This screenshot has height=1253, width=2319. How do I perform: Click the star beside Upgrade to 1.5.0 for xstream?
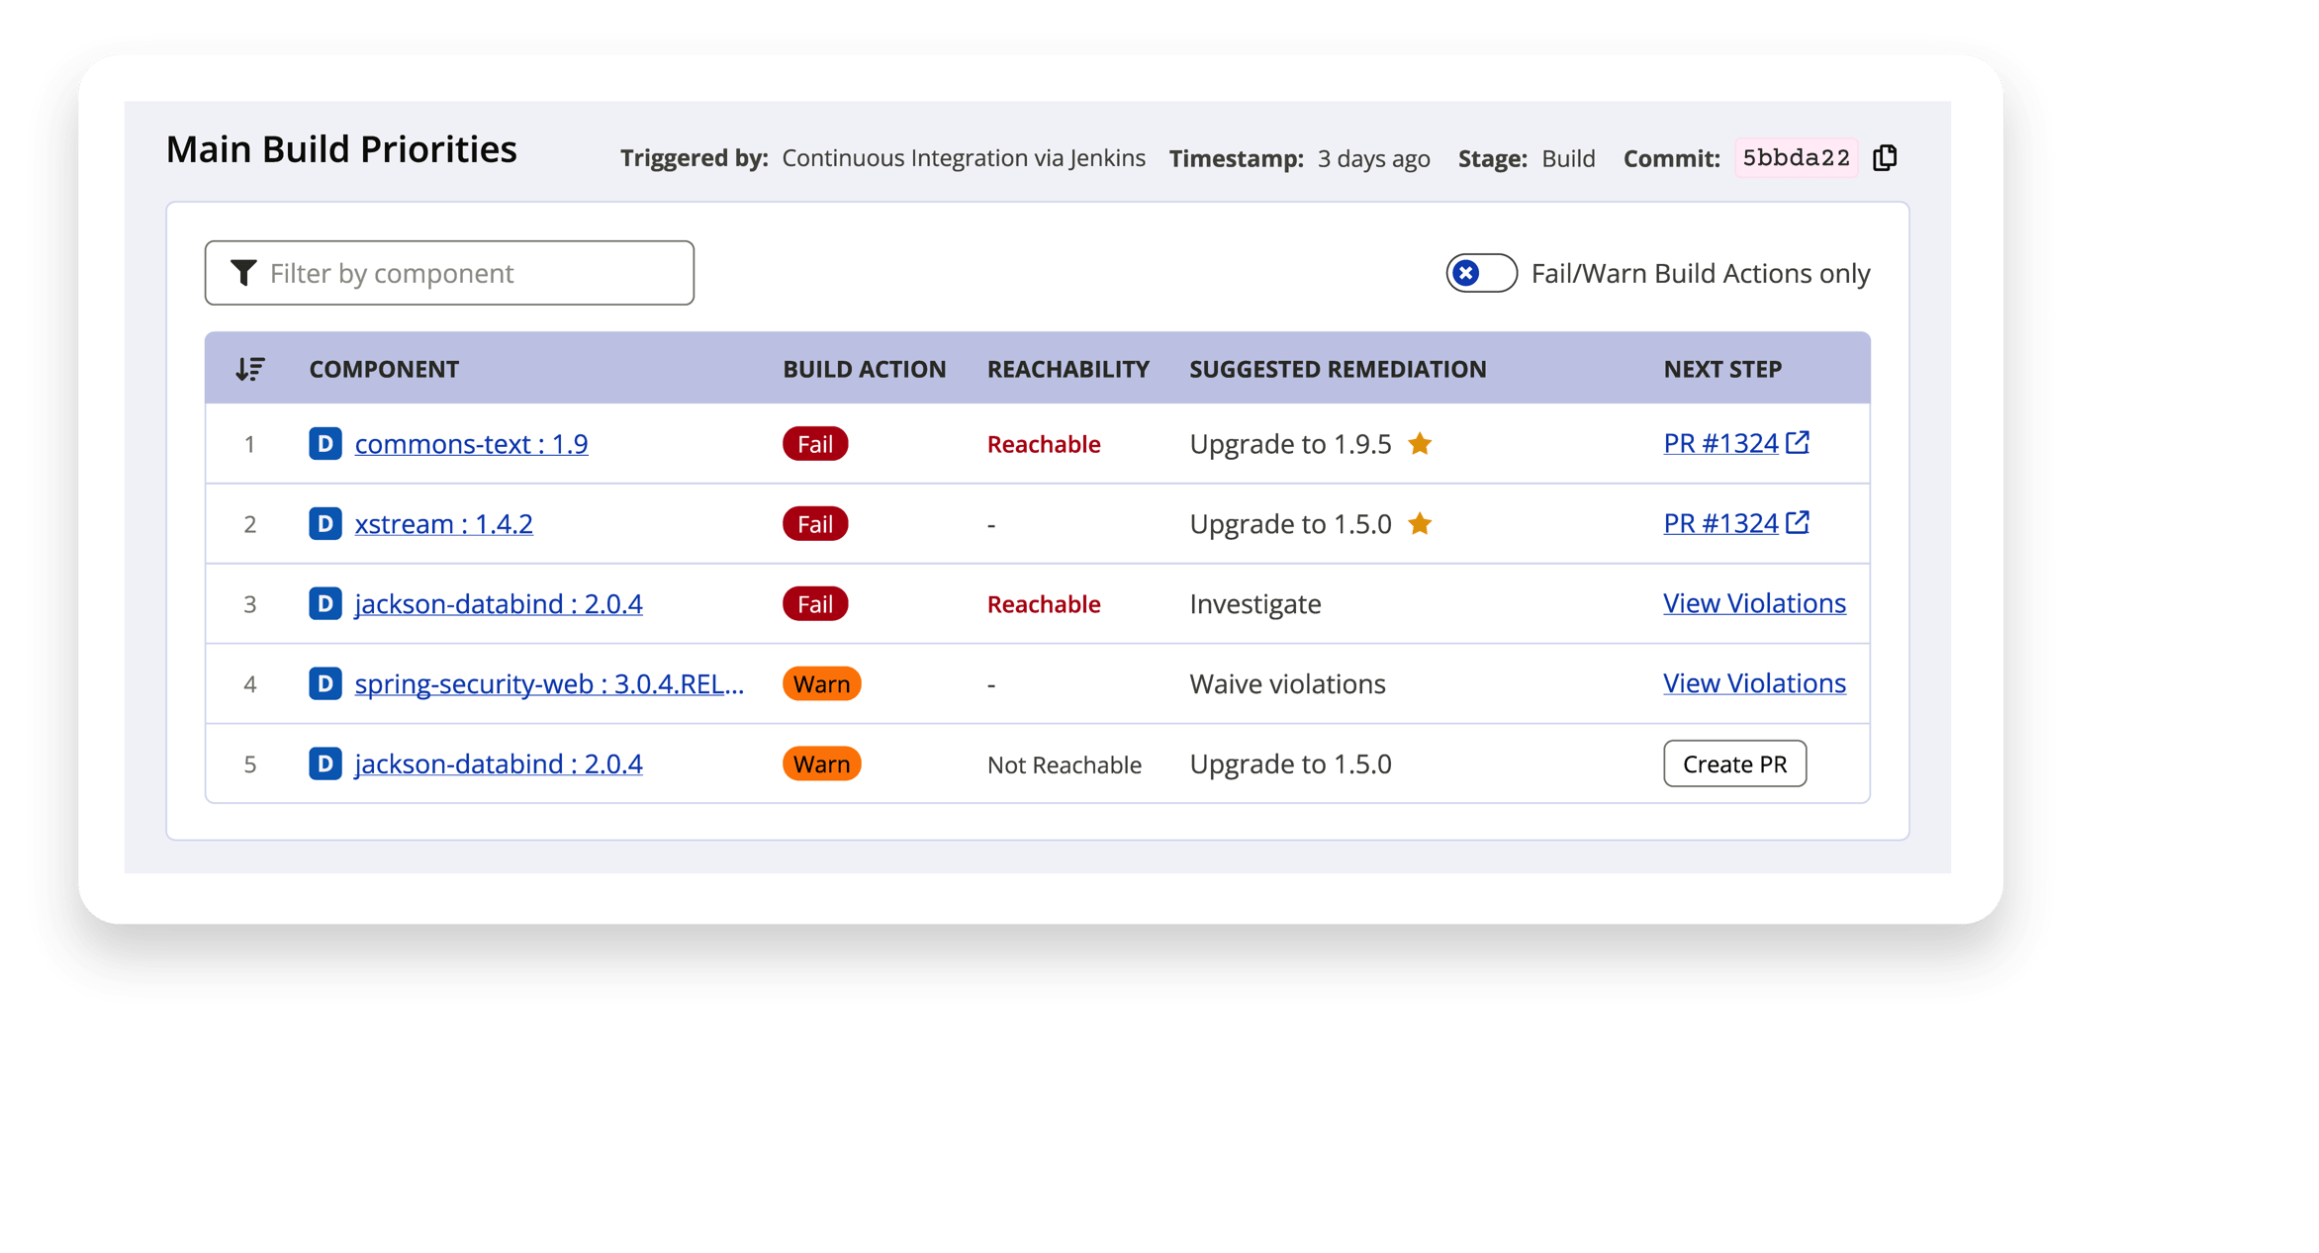tap(1422, 523)
